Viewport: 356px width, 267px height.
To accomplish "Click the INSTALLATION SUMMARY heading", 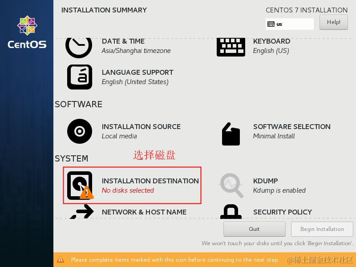I will [104, 10].
